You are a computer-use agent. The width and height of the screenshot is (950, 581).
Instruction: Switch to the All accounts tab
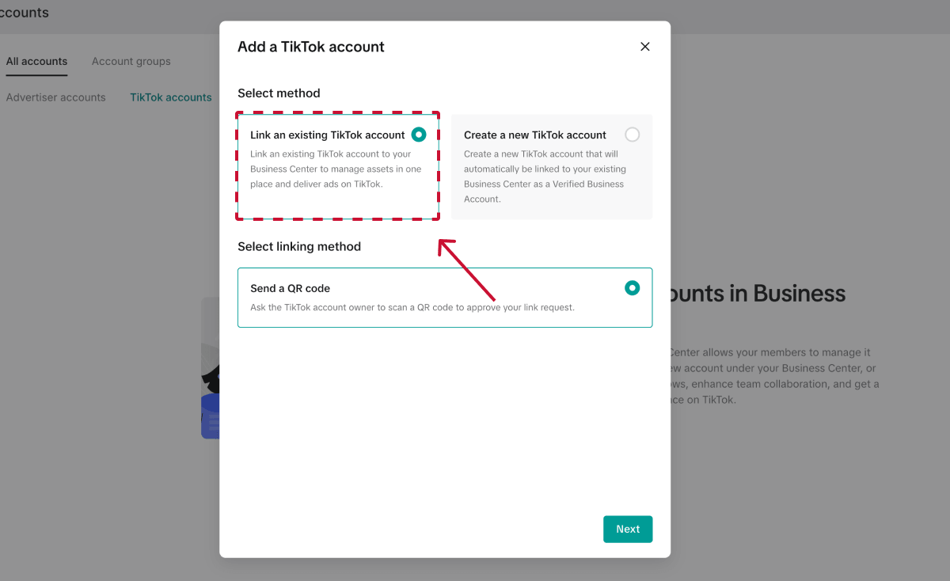37,61
